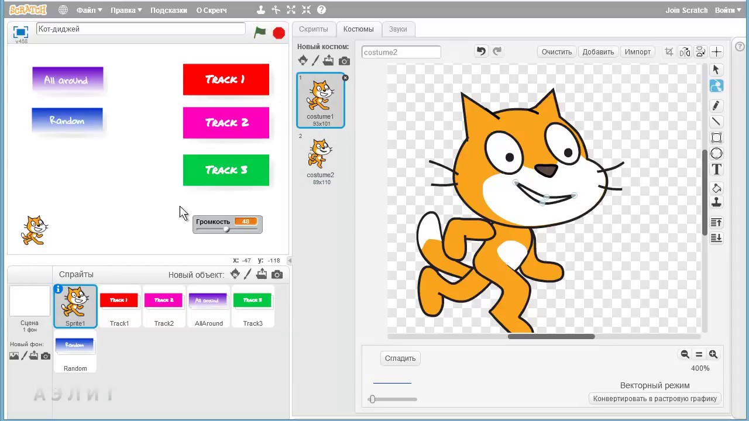Move shape back a layer
749x421 pixels.
click(716, 238)
